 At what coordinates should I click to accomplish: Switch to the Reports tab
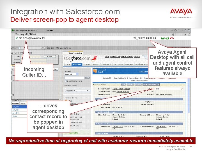pyautogui.click(x=96, y=64)
